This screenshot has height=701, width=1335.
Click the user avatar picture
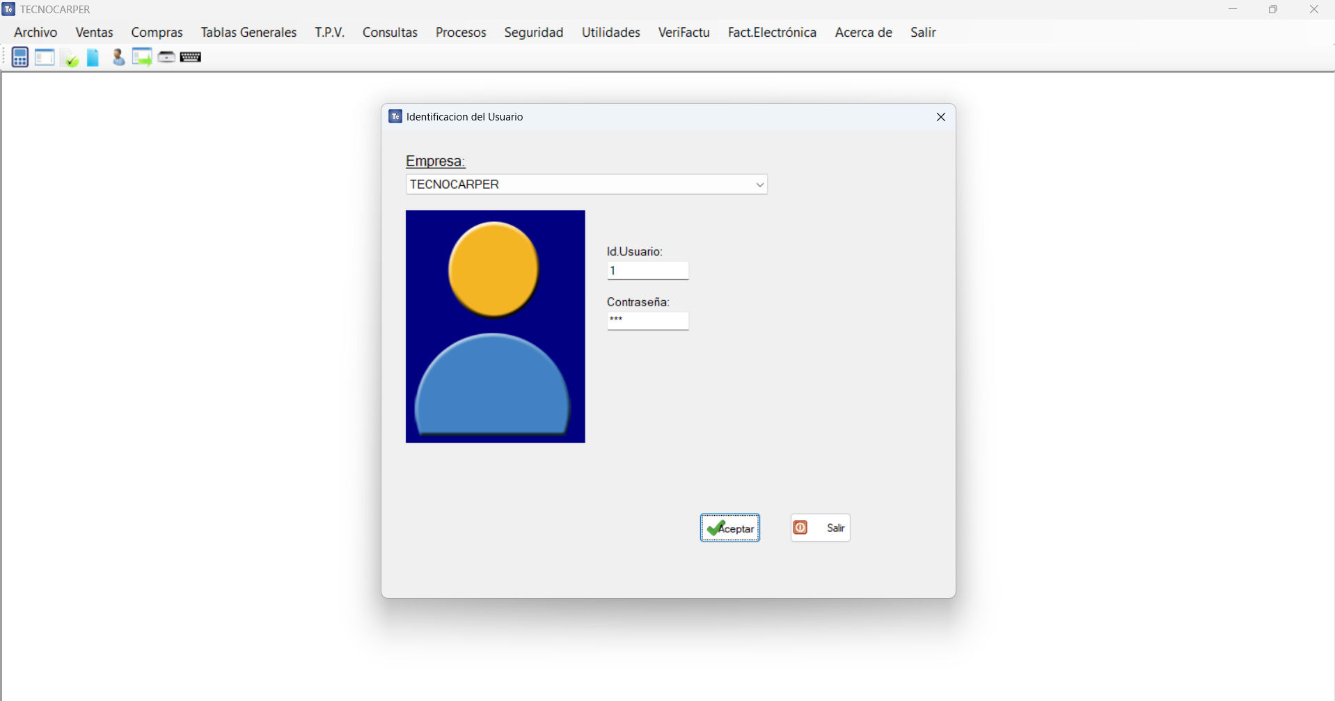495,326
